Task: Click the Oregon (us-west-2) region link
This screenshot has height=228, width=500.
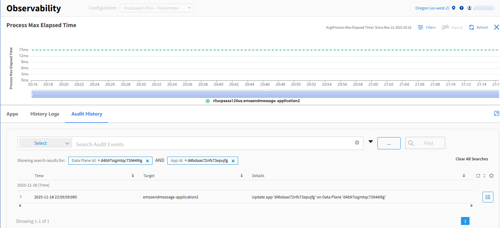Action: [432, 8]
